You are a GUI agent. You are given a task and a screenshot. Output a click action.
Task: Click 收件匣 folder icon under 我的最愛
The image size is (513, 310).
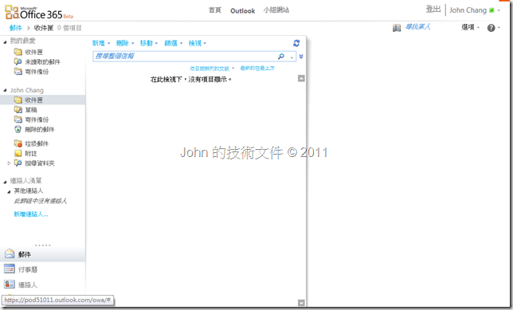pyautogui.click(x=18, y=52)
